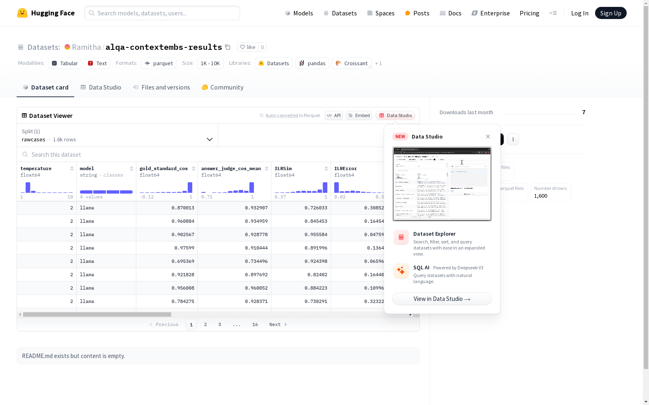
Task: Open Enterprise in the top navigation
Action: pyautogui.click(x=490, y=13)
